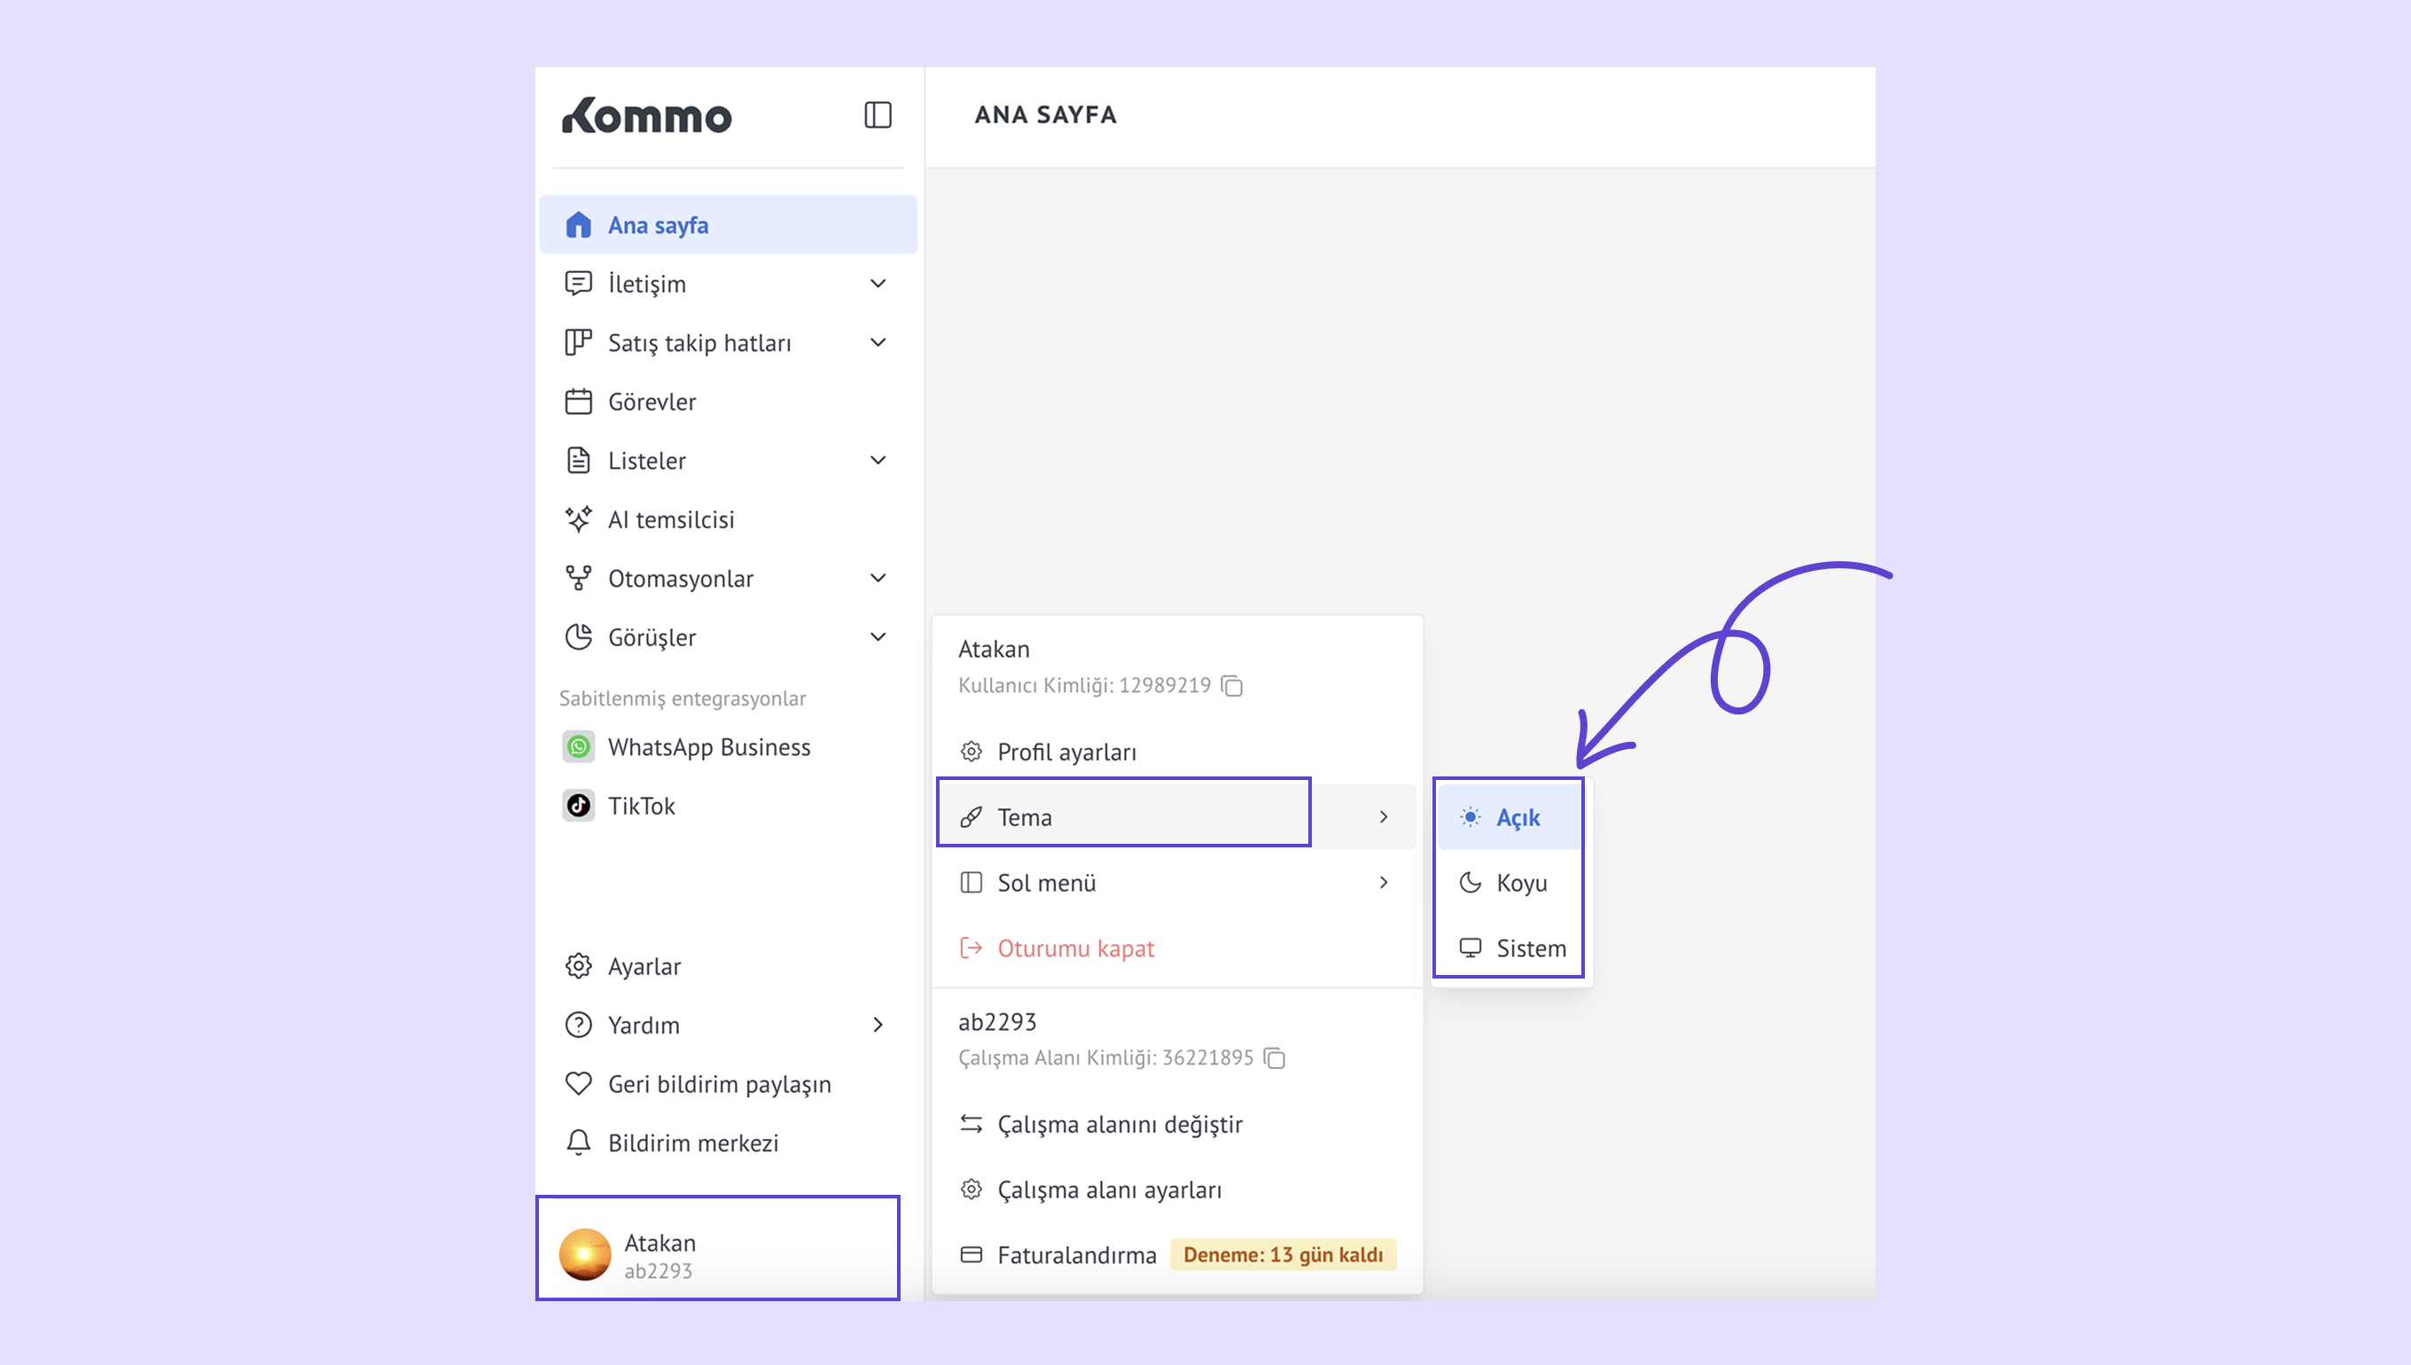The height and width of the screenshot is (1365, 2411).
Task: Open Bildirim merkezi bell item
Action: pos(693,1143)
